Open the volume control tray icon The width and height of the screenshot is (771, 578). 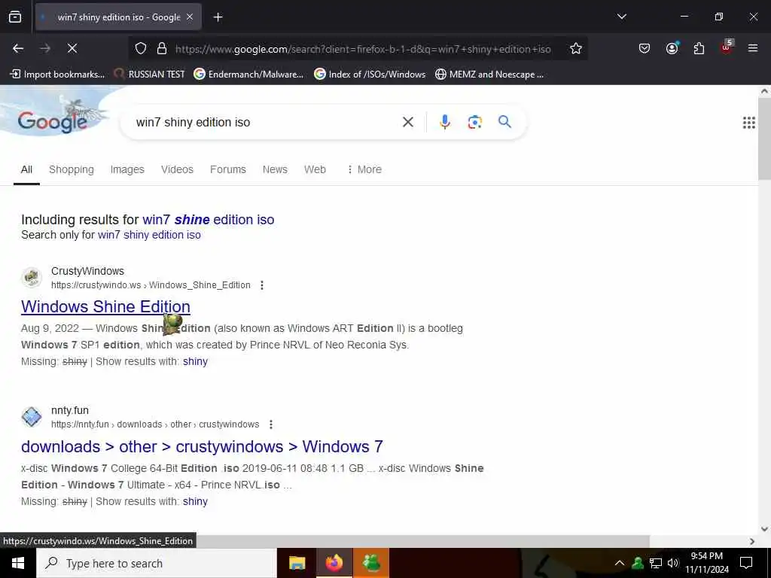(672, 563)
